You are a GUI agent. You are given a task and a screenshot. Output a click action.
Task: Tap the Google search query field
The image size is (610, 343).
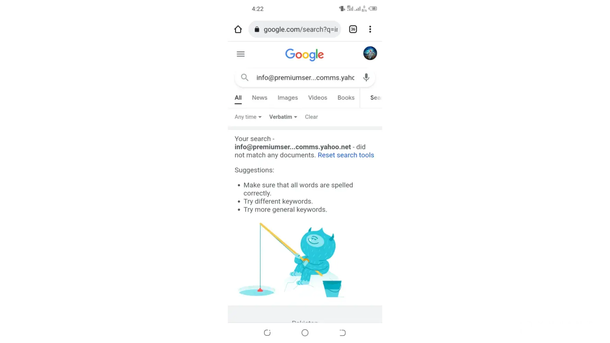pyautogui.click(x=305, y=78)
